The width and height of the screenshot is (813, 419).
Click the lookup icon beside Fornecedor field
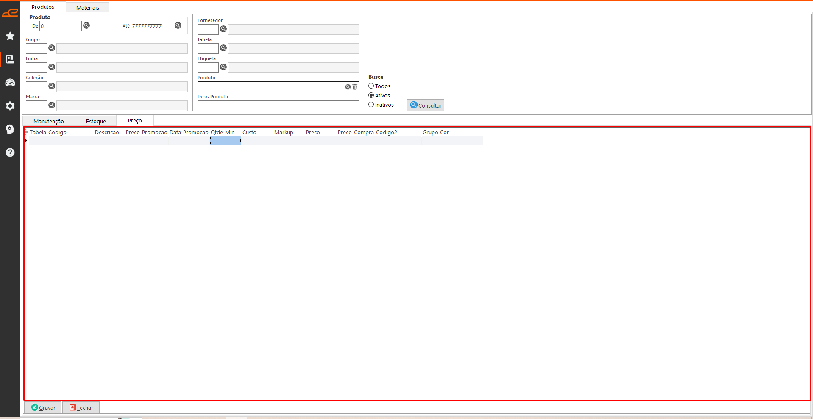(223, 29)
